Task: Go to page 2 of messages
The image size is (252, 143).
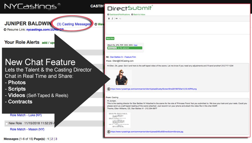Action: point(52,139)
